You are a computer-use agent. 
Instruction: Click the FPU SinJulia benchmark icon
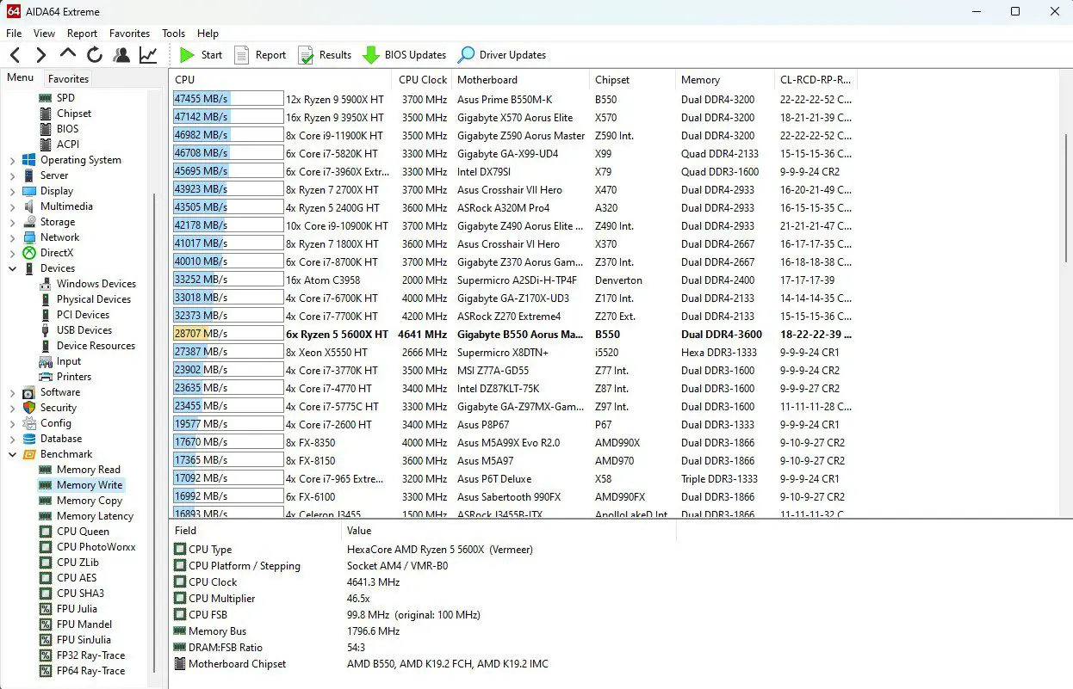point(46,640)
